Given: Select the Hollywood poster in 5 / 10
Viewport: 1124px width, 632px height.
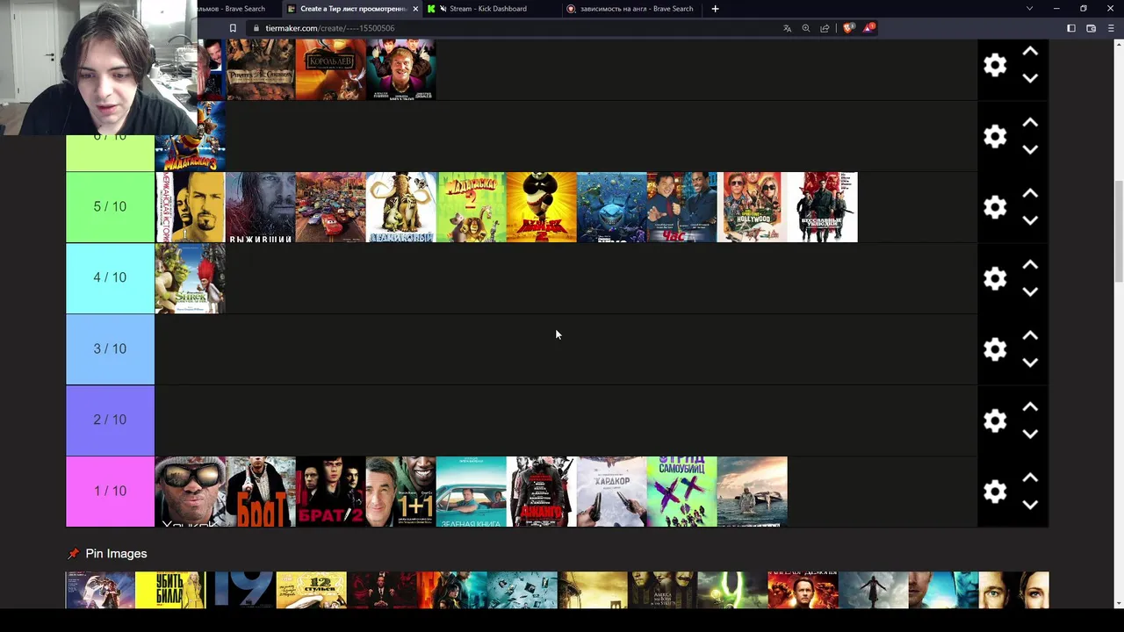Looking at the screenshot, I should pos(753,207).
